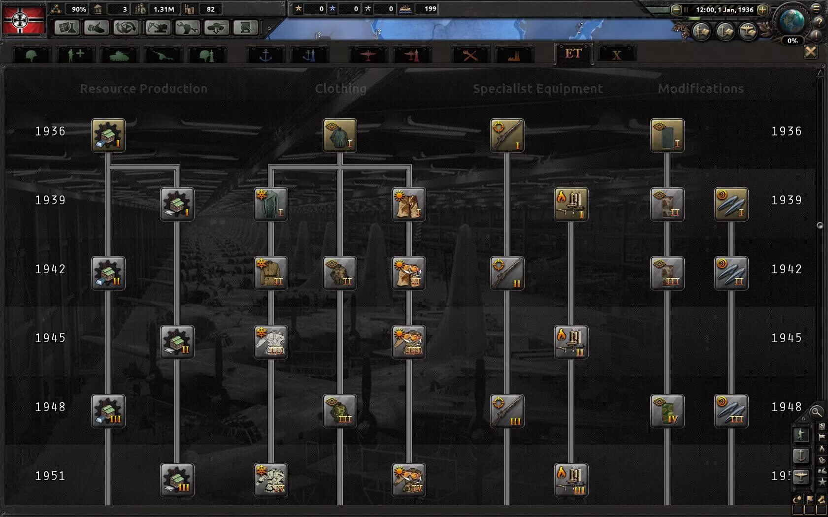Select 1948 Resource Production III technology
Screen dimensions: 828x517
click(x=108, y=411)
